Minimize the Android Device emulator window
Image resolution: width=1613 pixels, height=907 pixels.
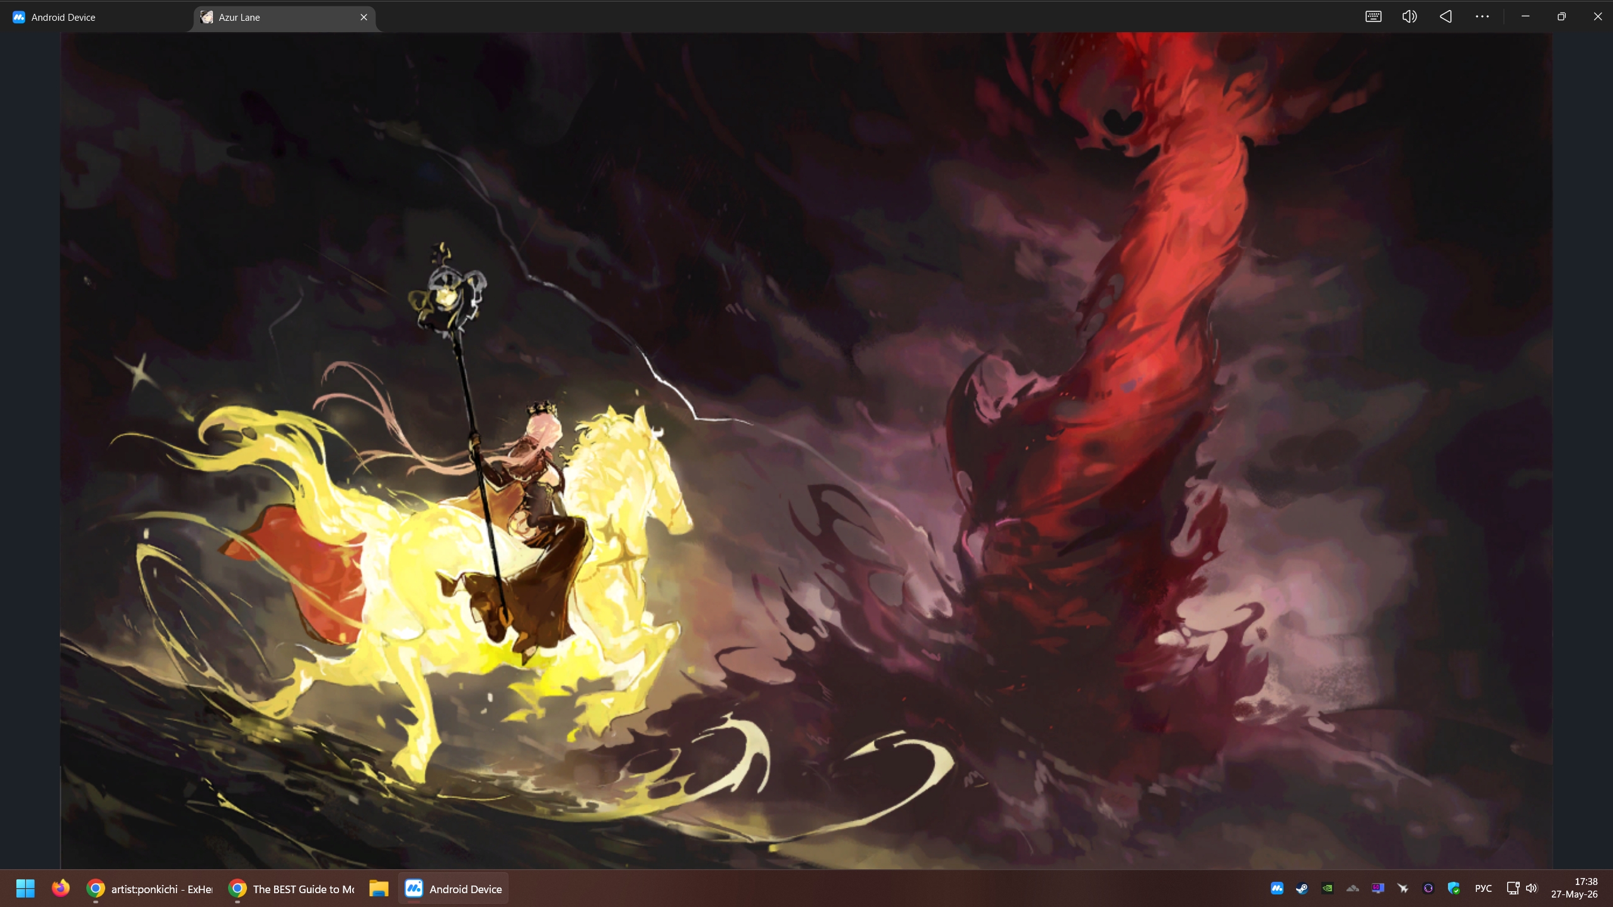coord(1525,17)
